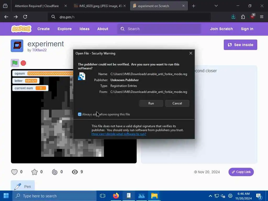Click Cancel in the security warning
Viewport: 268px width, 201px height.
coord(177,103)
